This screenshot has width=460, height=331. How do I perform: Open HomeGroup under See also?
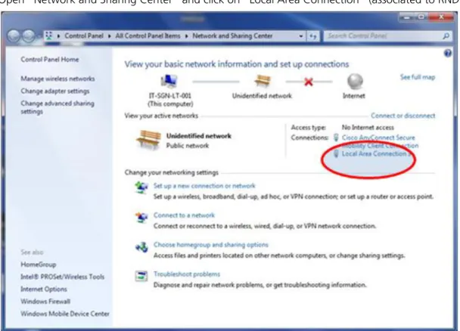pyautogui.click(x=38, y=264)
